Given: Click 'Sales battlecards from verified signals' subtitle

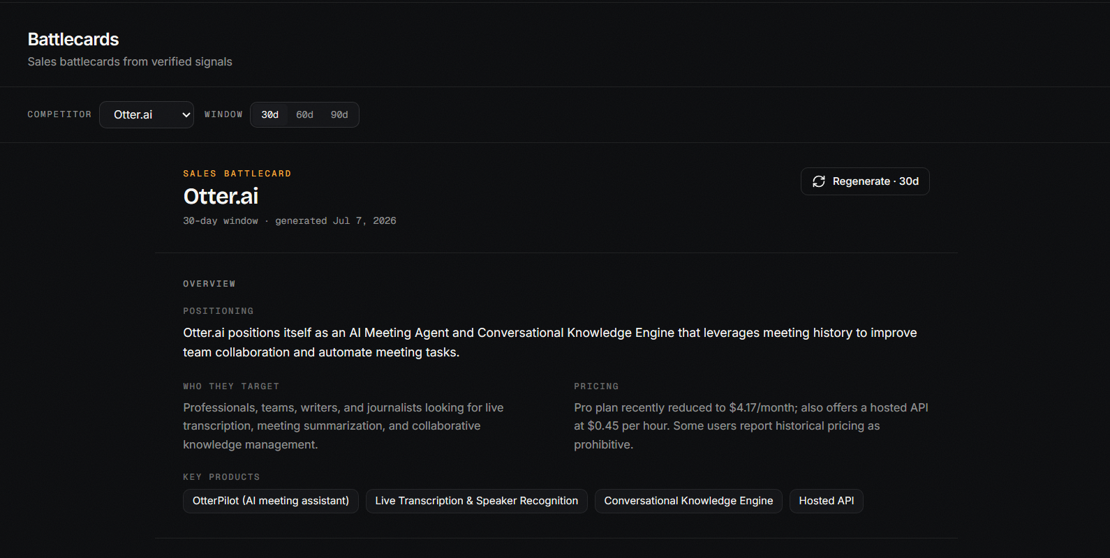Looking at the screenshot, I should (130, 61).
